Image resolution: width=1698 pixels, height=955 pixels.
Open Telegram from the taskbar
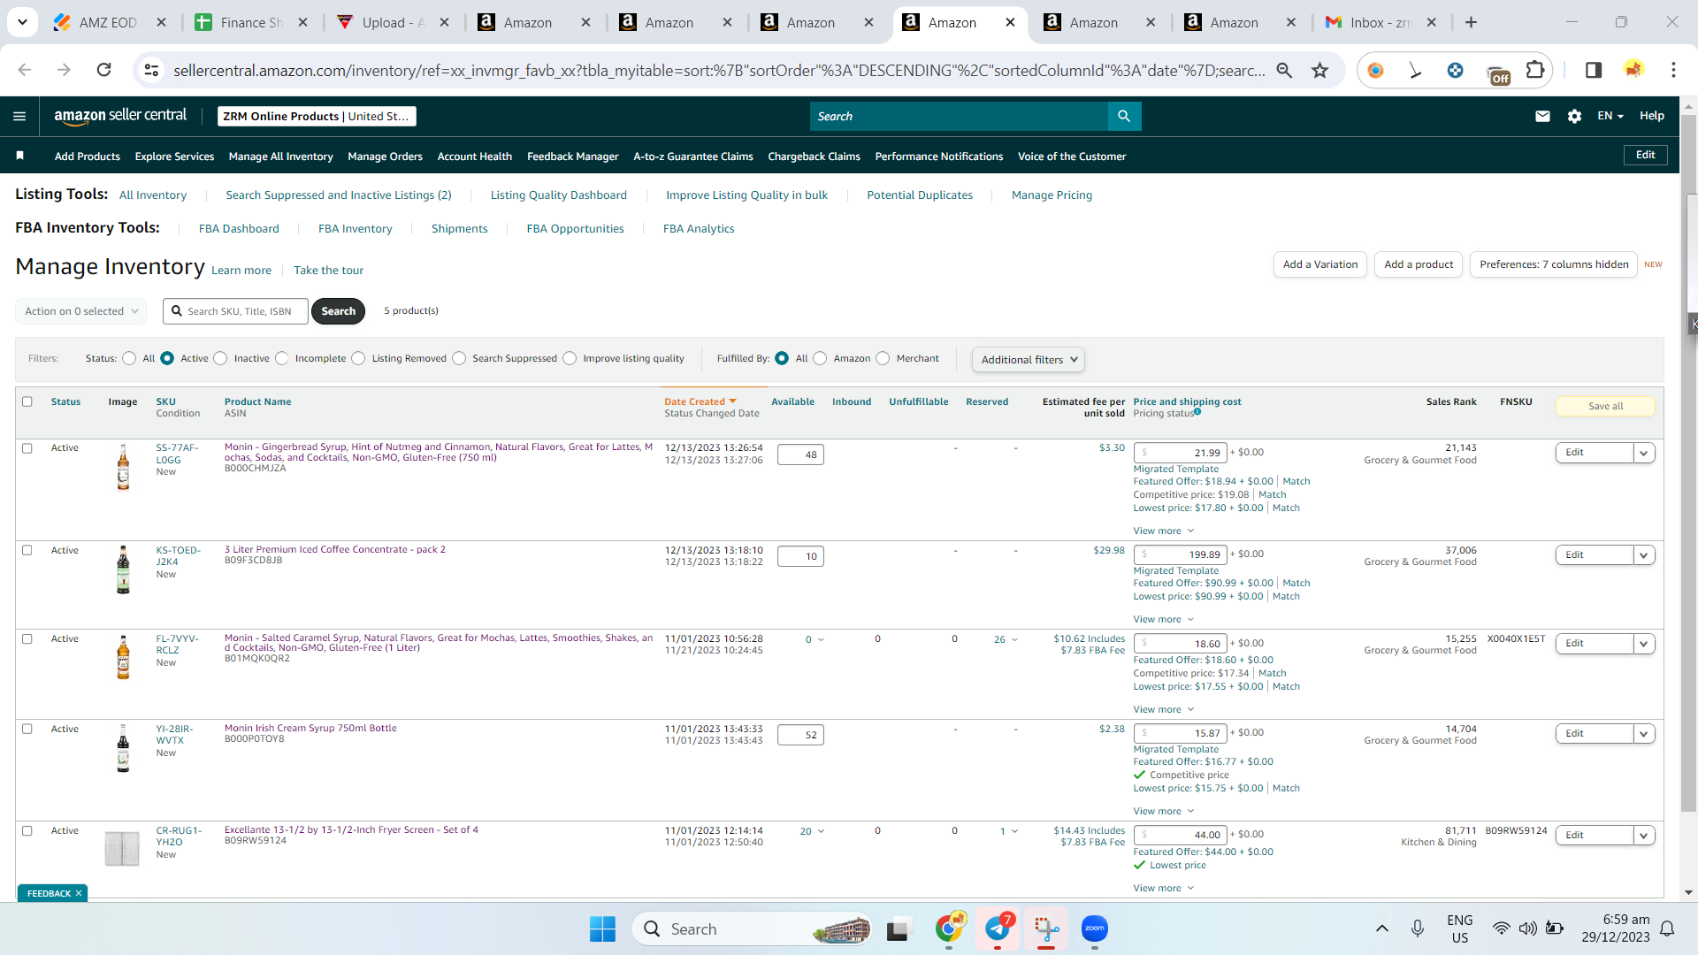tap(998, 928)
